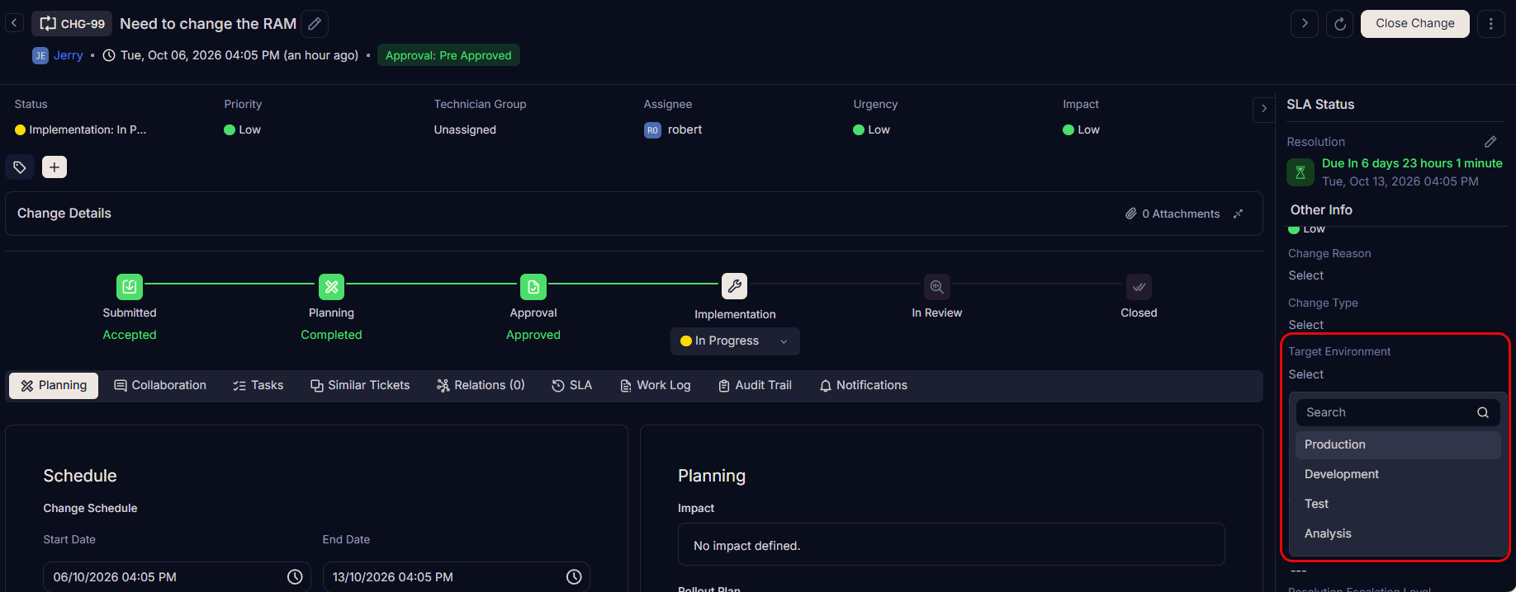
Task: Open the Start Date clock picker icon
Action: (295, 577)
